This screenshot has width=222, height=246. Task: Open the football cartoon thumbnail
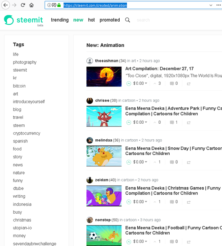104,235
